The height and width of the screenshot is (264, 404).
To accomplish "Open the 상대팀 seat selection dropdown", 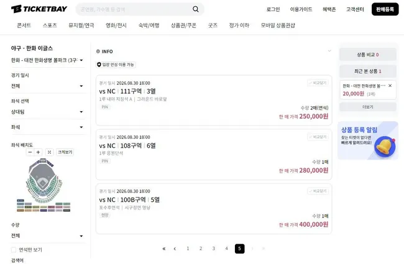I will (x=47, y=112).
